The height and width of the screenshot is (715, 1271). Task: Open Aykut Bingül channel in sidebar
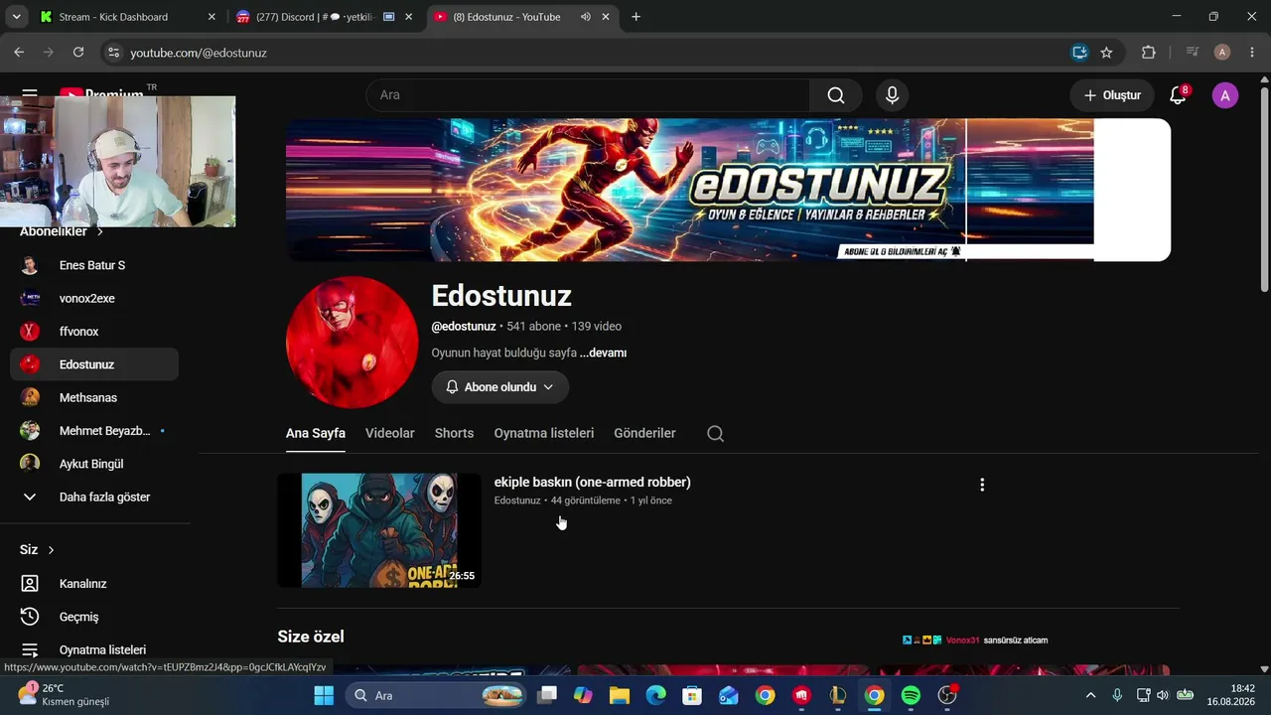[94, 464]
